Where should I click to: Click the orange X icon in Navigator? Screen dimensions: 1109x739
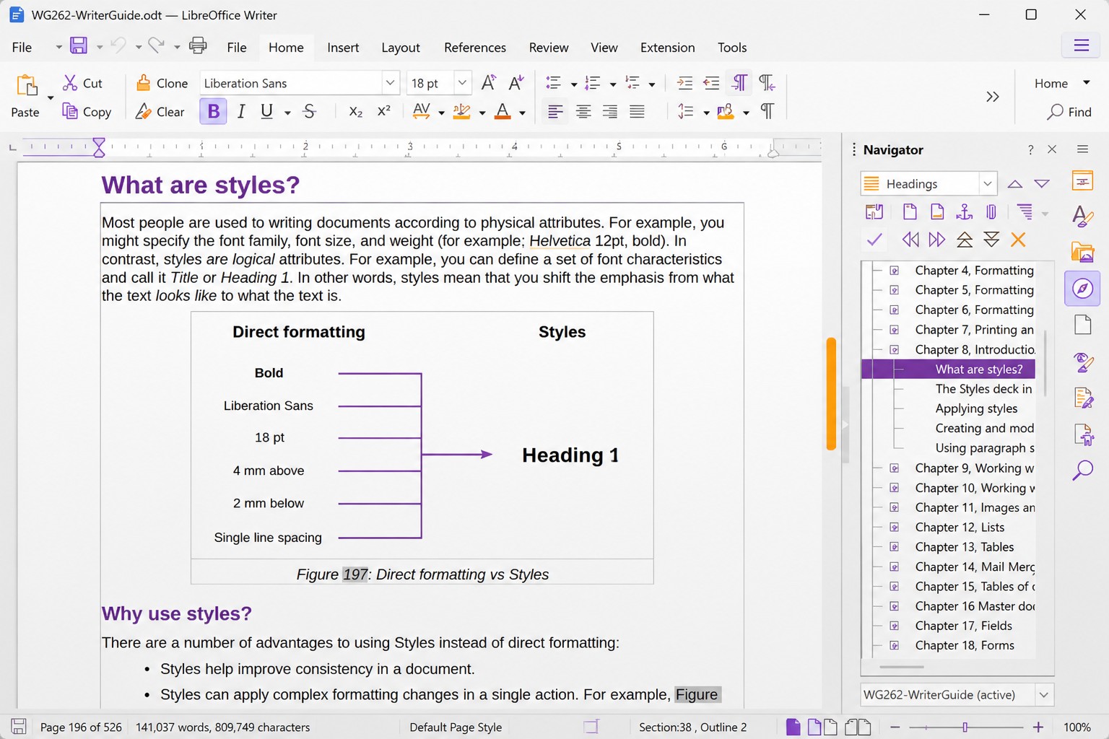coord(1018,240)
